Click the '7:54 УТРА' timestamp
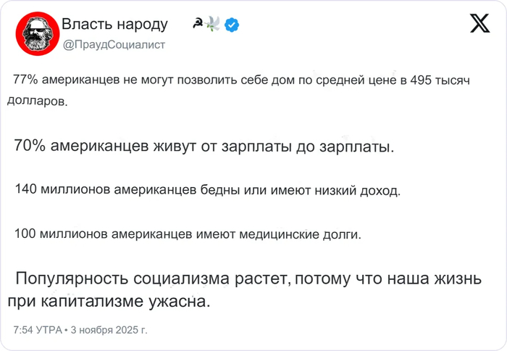This screenshot has width=507, height=351. (x=37, y=329)
